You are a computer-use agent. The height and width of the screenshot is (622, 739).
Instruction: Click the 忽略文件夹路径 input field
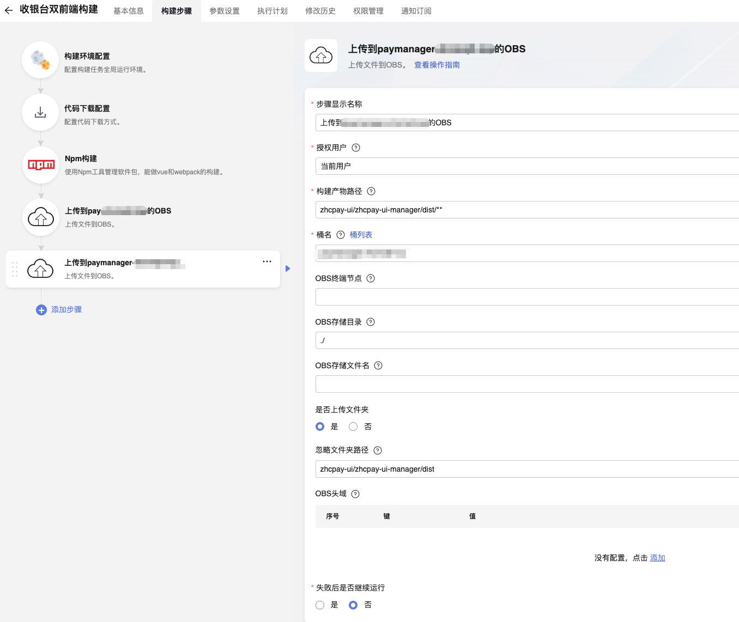click(527, 469)
